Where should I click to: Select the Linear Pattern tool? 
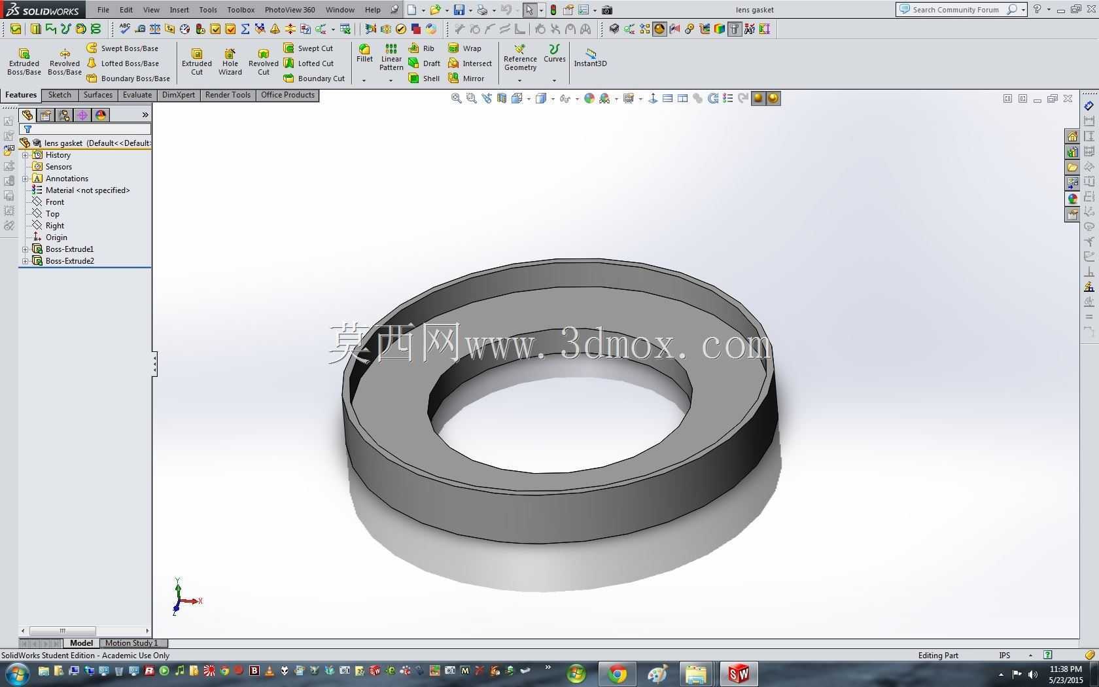(x=391, y=58)
